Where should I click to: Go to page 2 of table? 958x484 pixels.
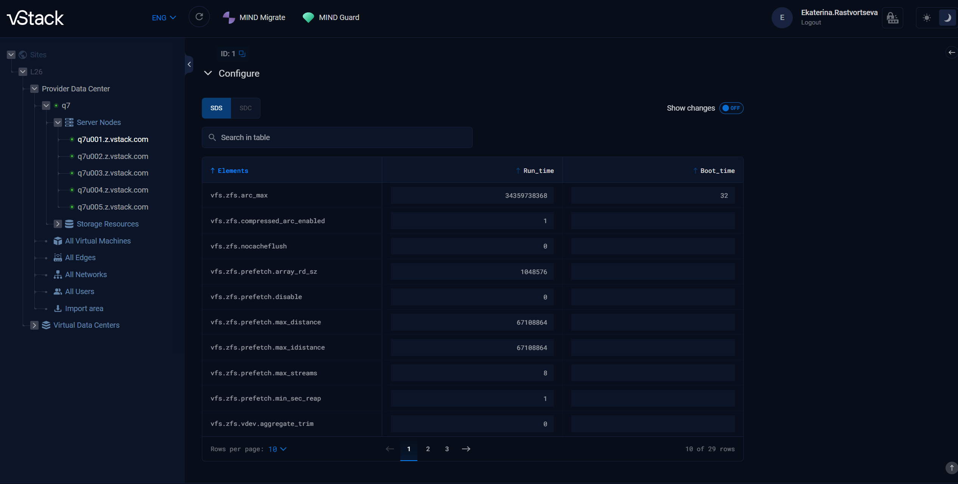[x=428, y=449]
